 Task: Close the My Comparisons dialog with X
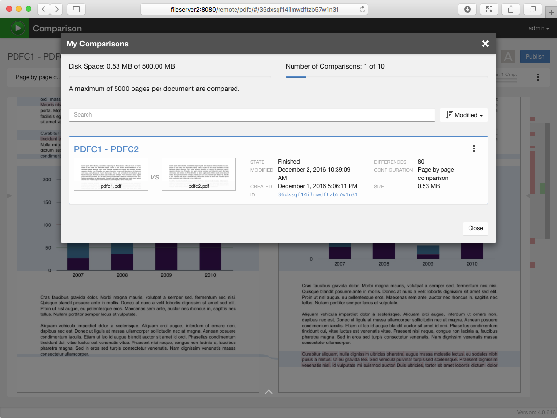pyautogui.click(x=485, y=44)
